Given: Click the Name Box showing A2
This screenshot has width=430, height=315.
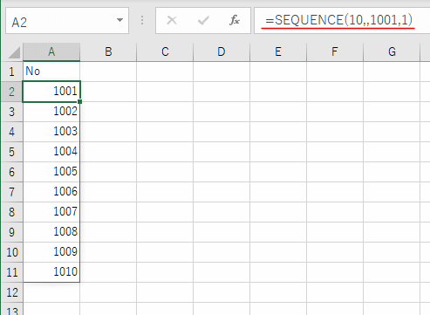Looking at the screenshot, I should tap(67, 21).
